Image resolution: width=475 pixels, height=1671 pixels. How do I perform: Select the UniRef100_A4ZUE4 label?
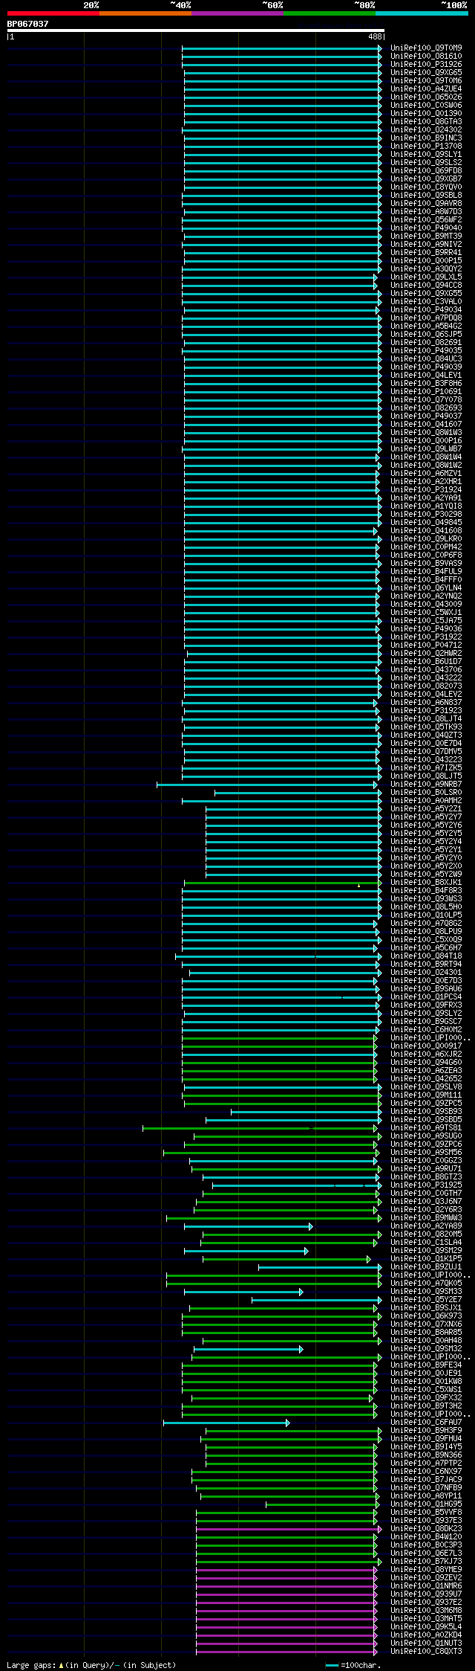426,89
